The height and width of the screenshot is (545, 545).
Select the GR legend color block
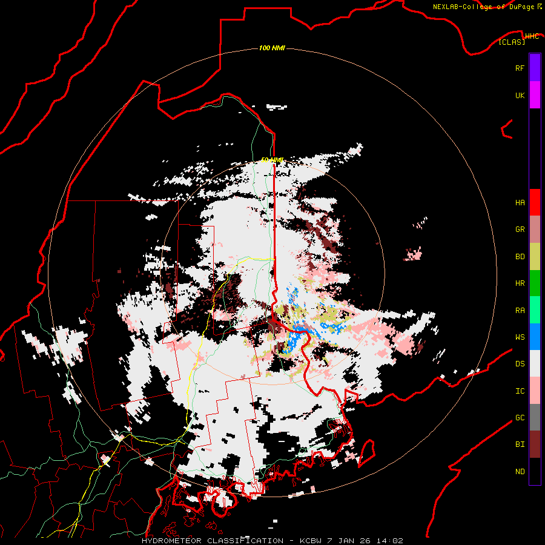click(x=535, y=230)
